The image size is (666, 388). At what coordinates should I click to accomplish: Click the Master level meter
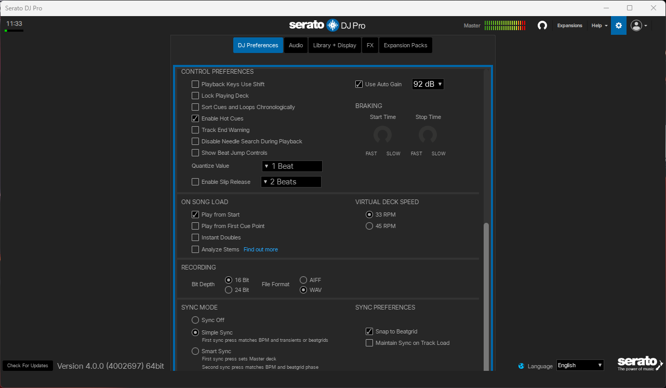[505, 25]
